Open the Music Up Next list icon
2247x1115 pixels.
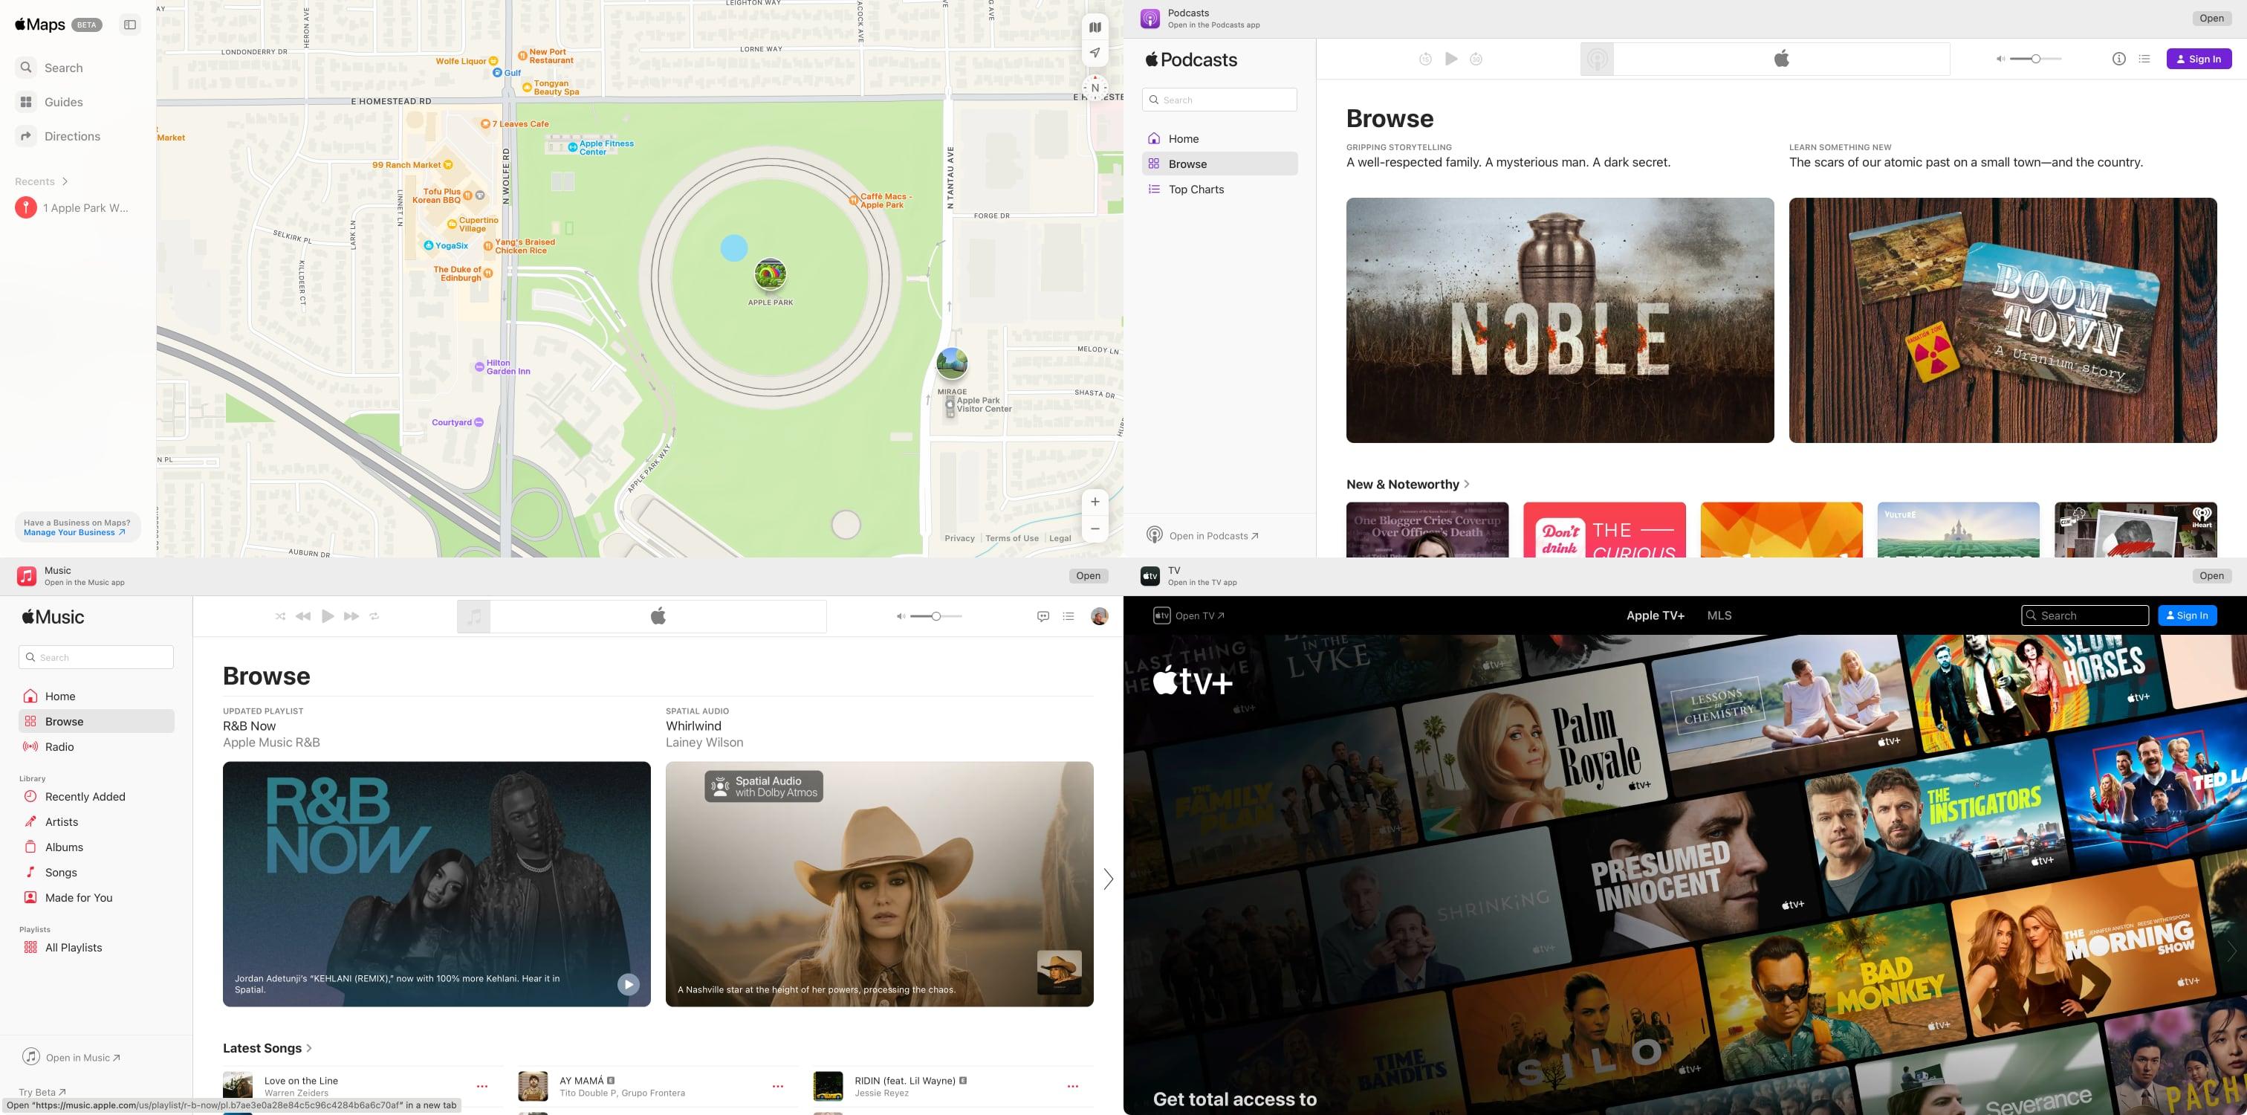[x=1068, y=616]
